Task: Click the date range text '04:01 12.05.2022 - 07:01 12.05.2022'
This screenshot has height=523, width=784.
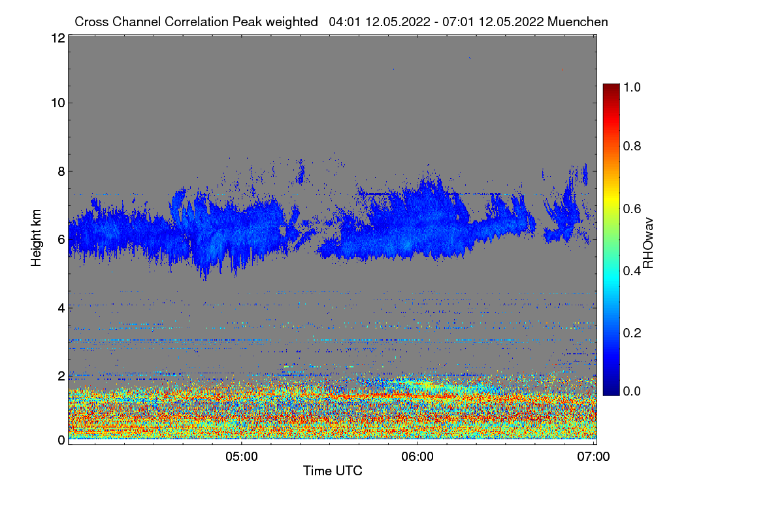Action: (437, 22)
